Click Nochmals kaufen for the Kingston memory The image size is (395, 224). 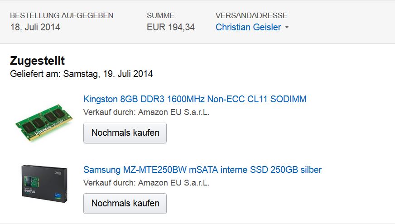tap(125, 133)
